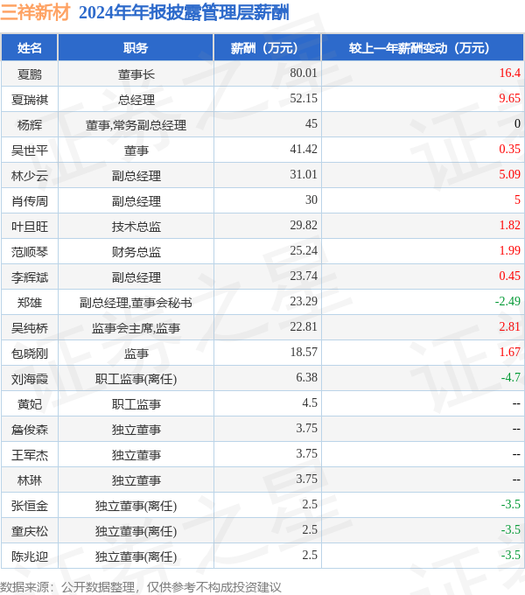The height and width of the screenshot is (595, 525).
Task: Click the 董事,常务副总经理 position cell
Action: pos(136,125)
